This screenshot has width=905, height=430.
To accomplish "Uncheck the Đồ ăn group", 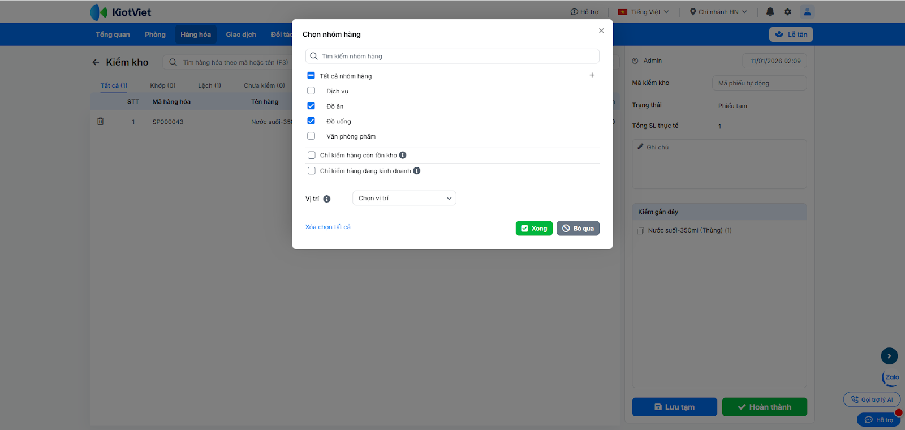I will tap(311, 106).
